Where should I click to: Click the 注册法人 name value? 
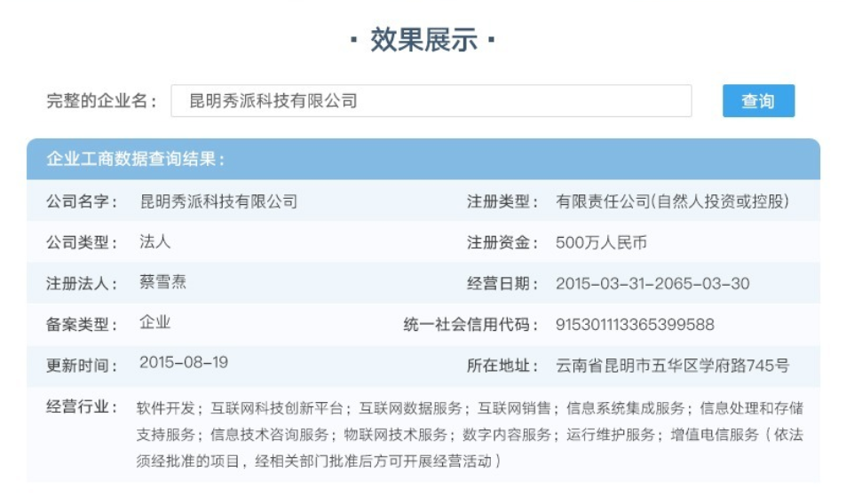(x=162, y=282)
